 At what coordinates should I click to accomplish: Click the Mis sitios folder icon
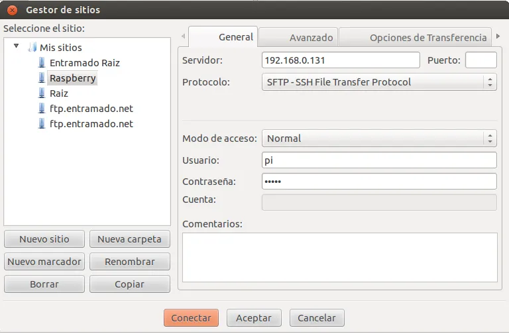coord(32,48)
